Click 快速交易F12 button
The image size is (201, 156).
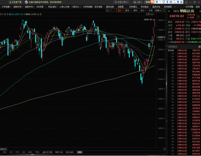tap(122, 2)
